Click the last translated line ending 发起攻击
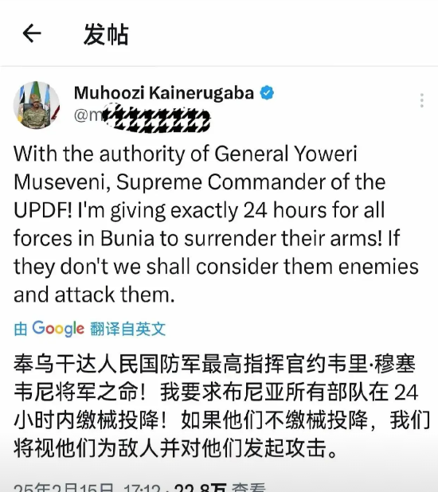Screen dimensions: 438x492 (176, 448)
